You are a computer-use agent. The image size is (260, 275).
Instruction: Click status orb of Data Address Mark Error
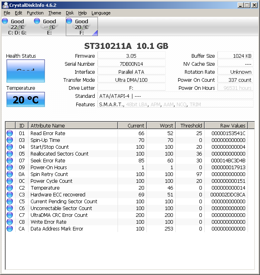(x=10, y=228)
